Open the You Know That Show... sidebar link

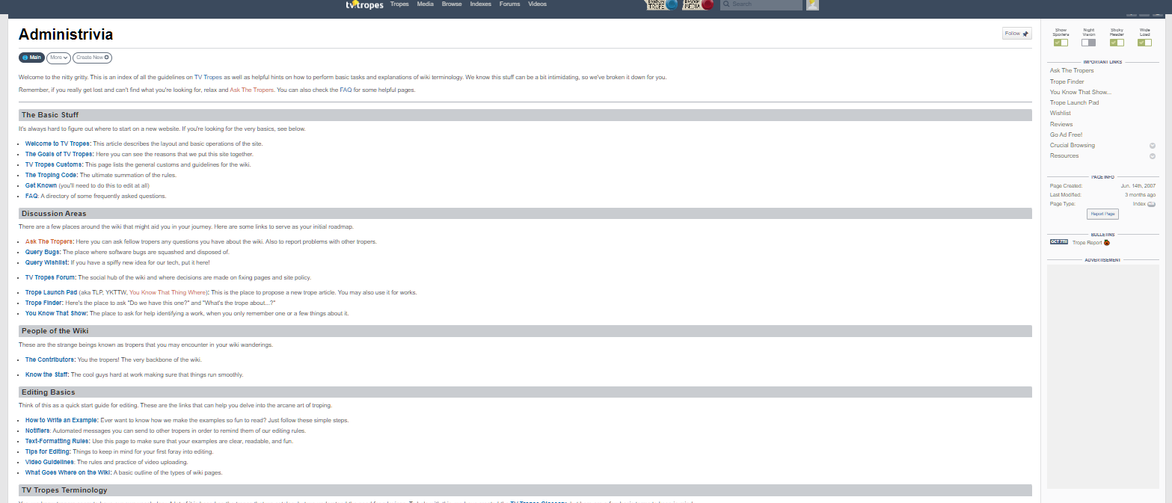tap(1080, 92)
